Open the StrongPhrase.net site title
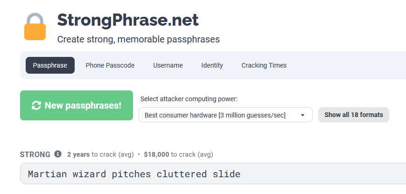 pos(128,20)
